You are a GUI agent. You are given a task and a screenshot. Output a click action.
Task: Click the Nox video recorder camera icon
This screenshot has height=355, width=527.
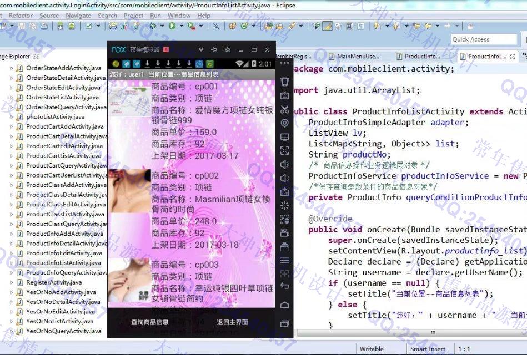285,233
